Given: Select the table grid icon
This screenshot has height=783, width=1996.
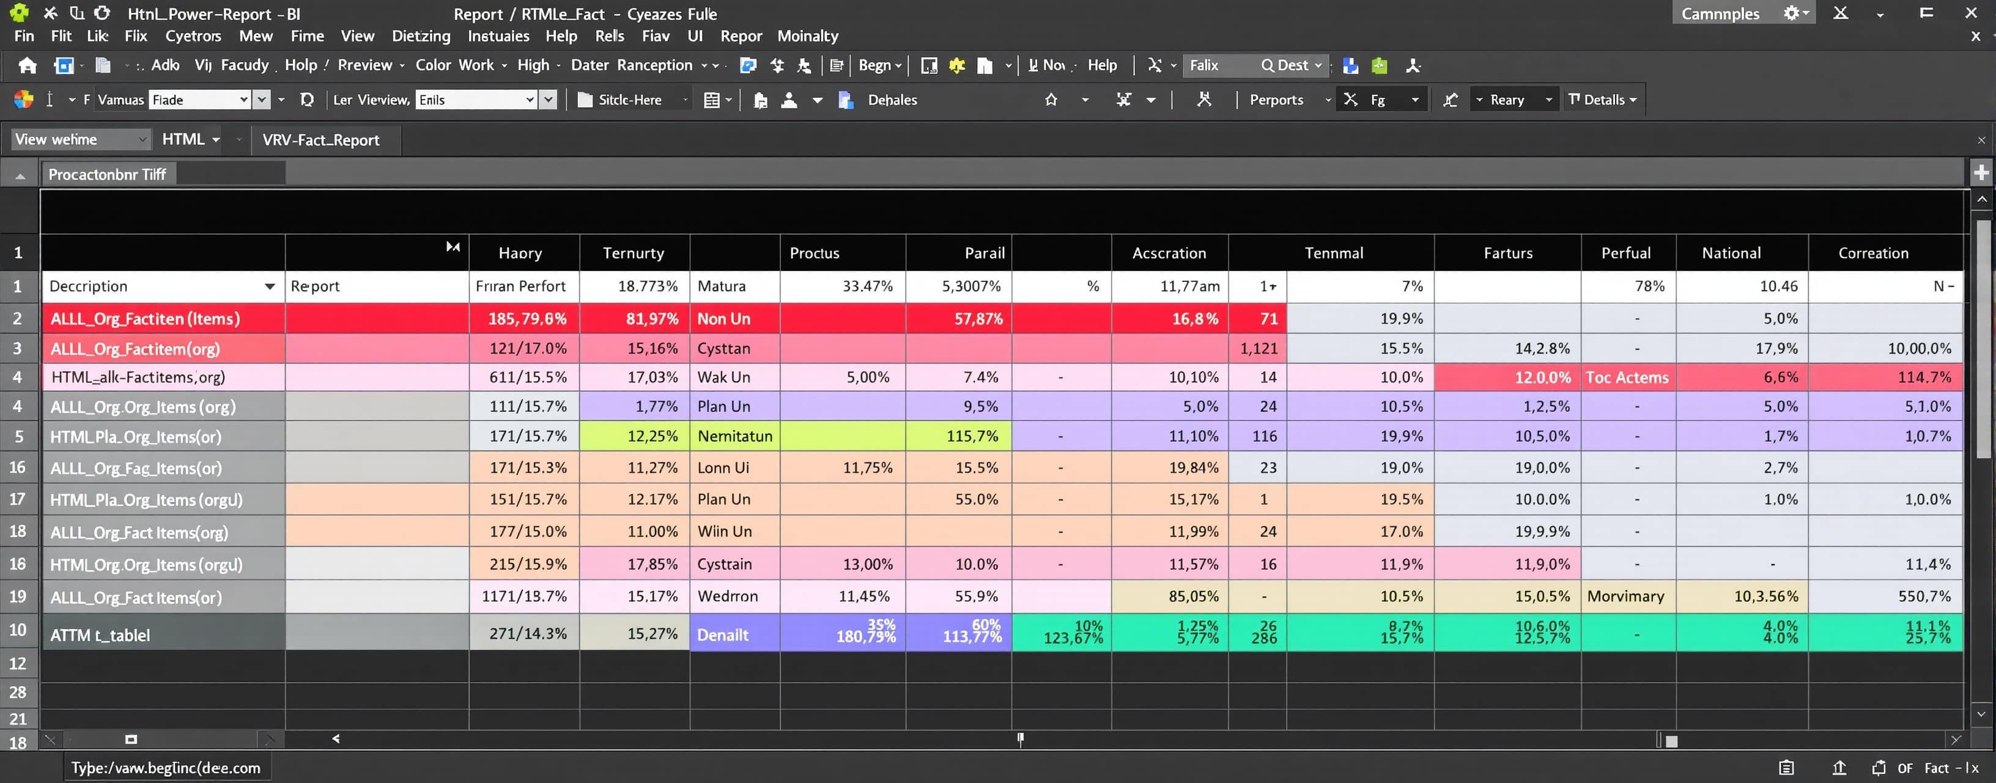Looking at the screenshot, I should (711, 99).
